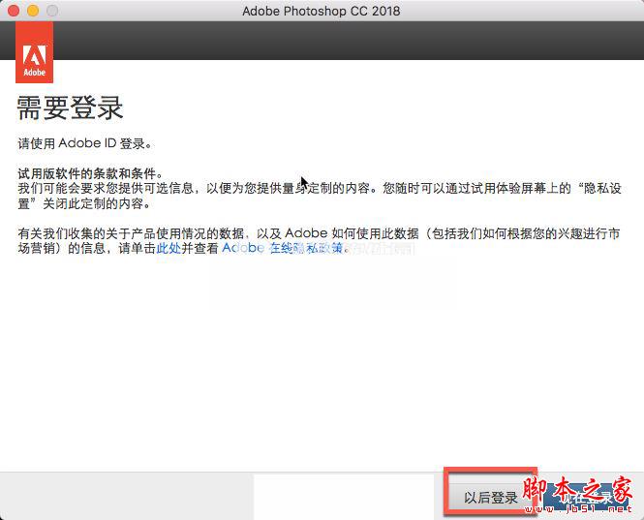This screenshot has height=520, width=644.
Task: Close the window with the red button
Action: tap(14, 11)
